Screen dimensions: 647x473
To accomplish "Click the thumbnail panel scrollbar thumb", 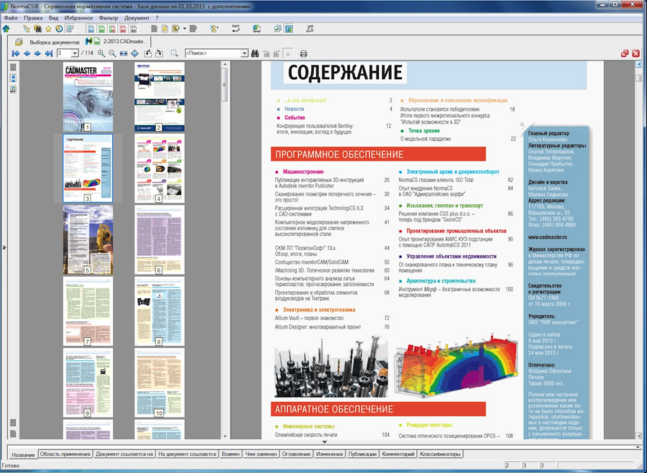I will [225, 85].
